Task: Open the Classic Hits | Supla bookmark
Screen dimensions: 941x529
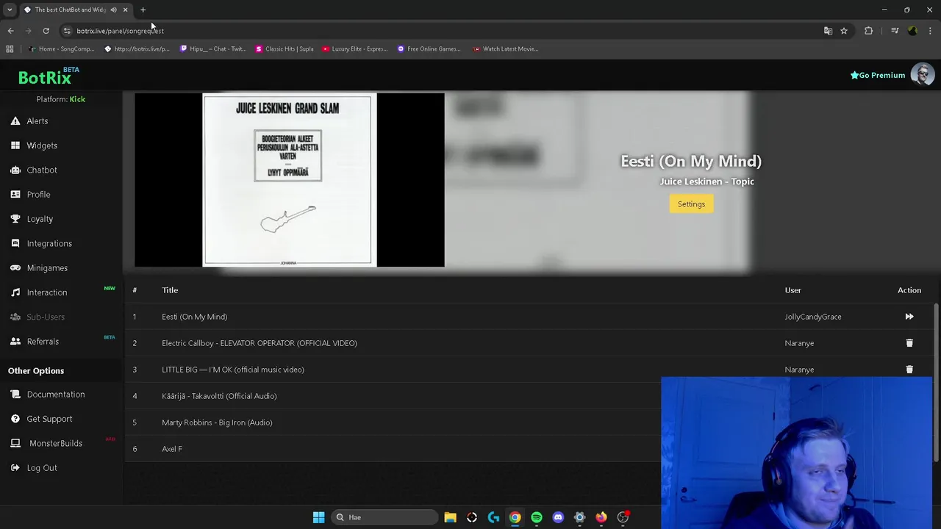Action: [x=285, y=49]
